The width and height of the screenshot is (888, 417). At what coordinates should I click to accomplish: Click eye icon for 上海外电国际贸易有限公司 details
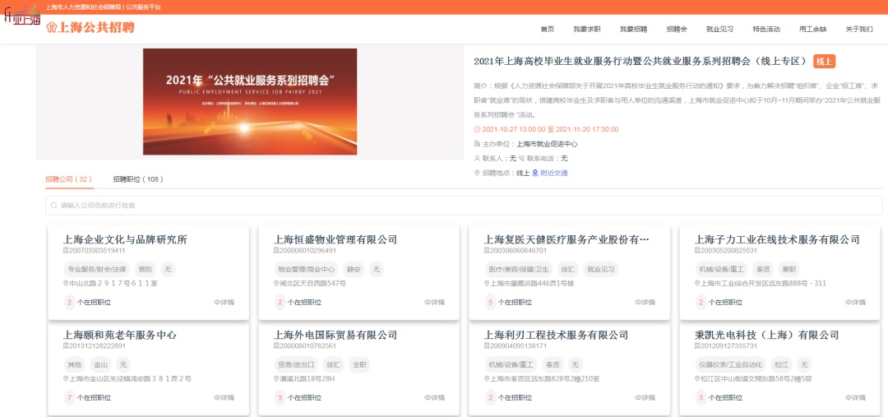pyautogui.click(x=427, y=398)
